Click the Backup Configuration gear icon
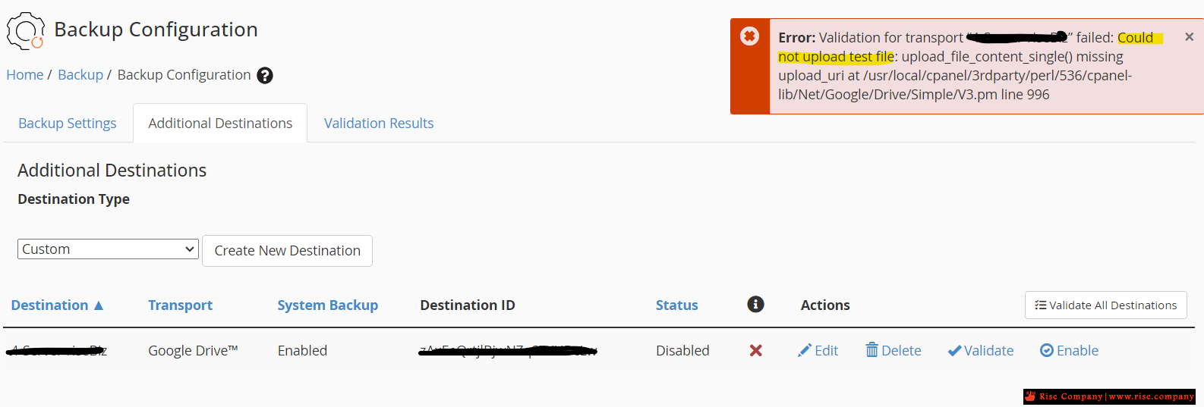This screenshot has height=407, width=1204. click(x=26, y=30)
